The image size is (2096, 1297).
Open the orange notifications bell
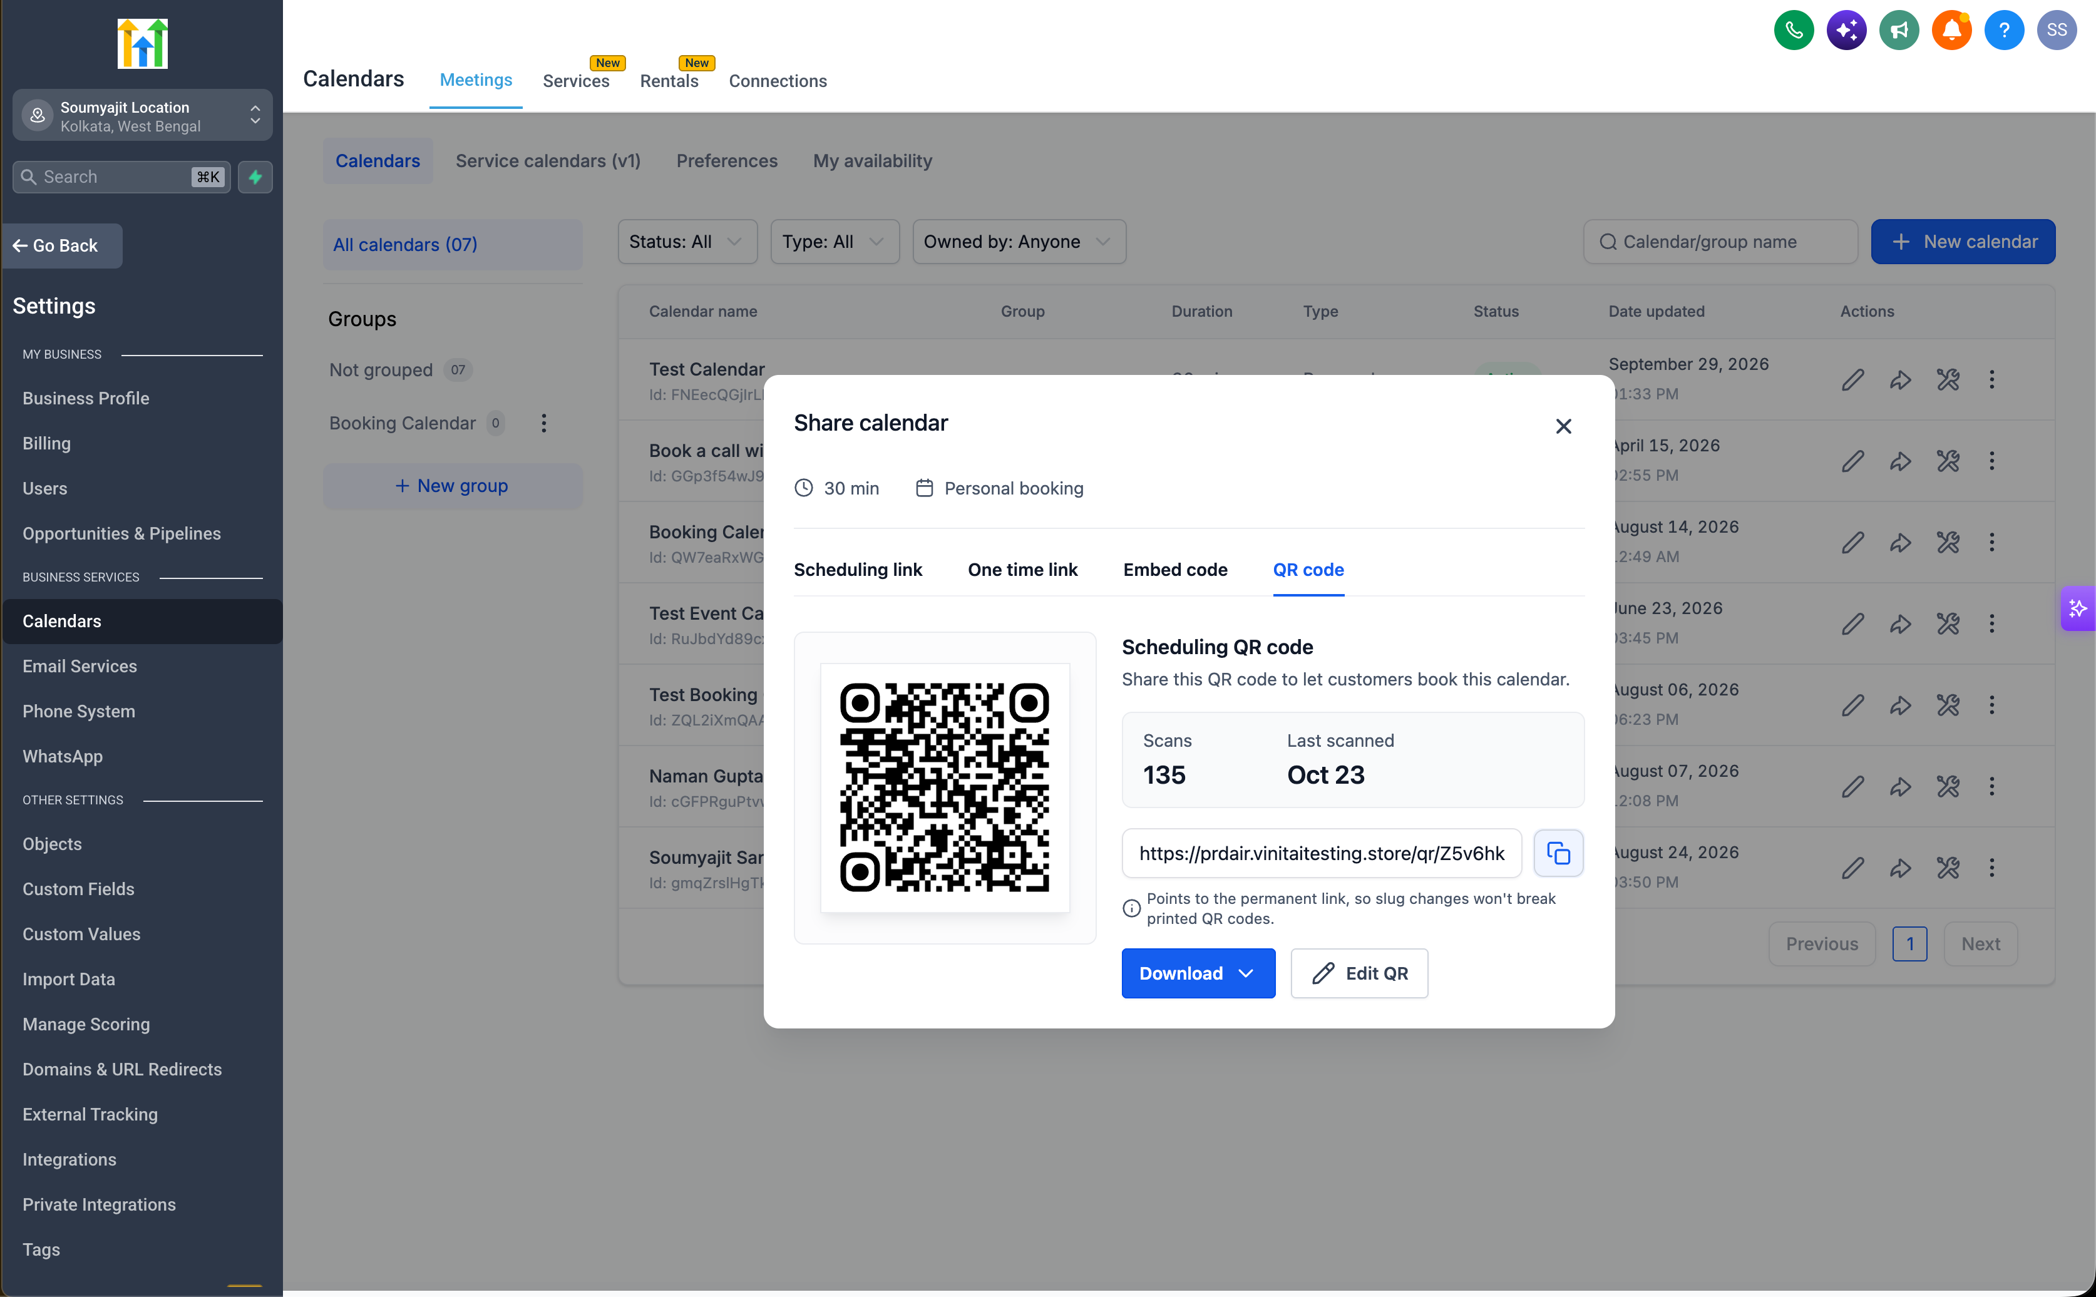tap(1951, 31)
